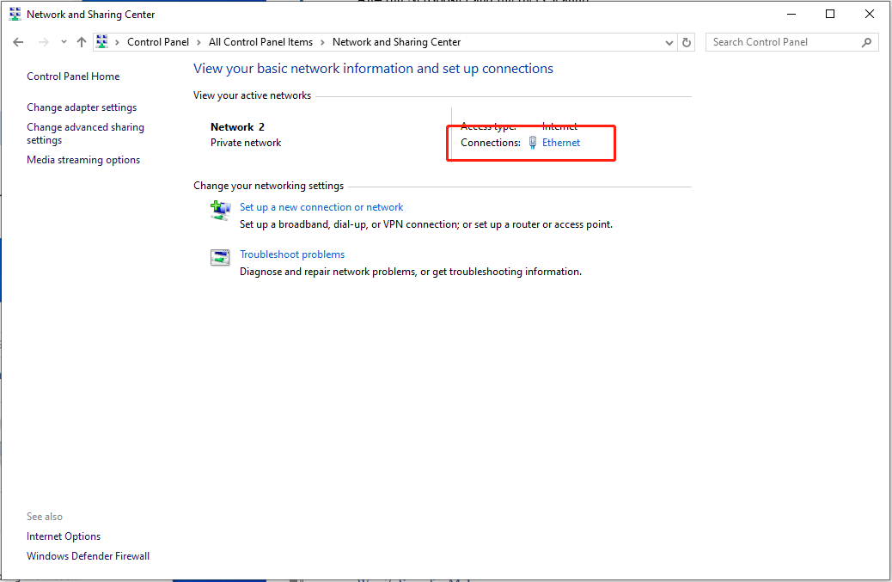
Task: Open Windows Defender Firewall link
Action: (x=88, y=556)
